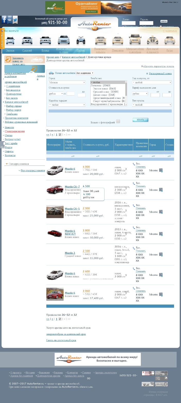Click the Логин input field
The image size is (181, 403).
[128, 23]
